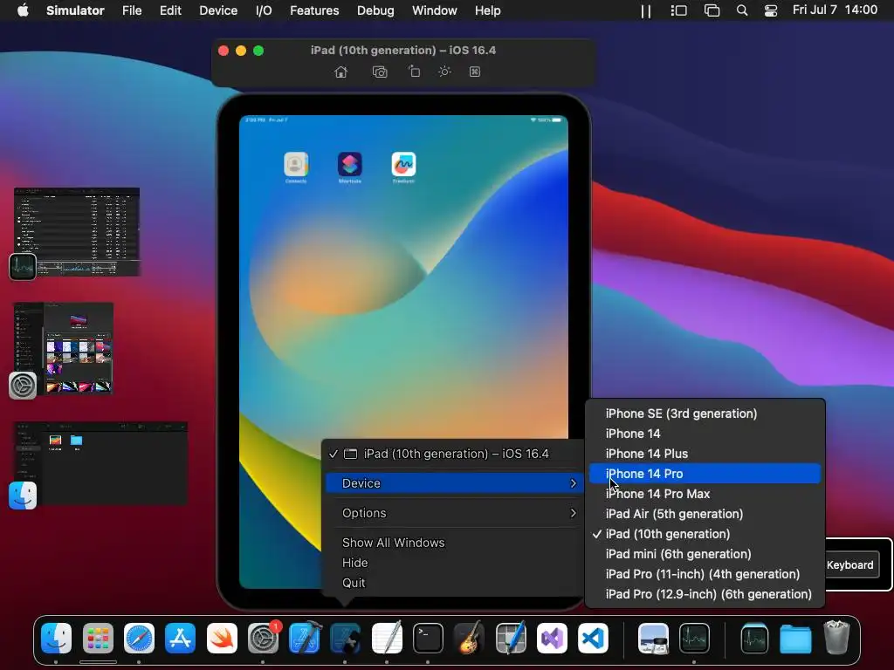The image size is (894, 670).
Task: Choose Show All Windows from the context menu
Action: pyautogui.click(x=454, y=543)
